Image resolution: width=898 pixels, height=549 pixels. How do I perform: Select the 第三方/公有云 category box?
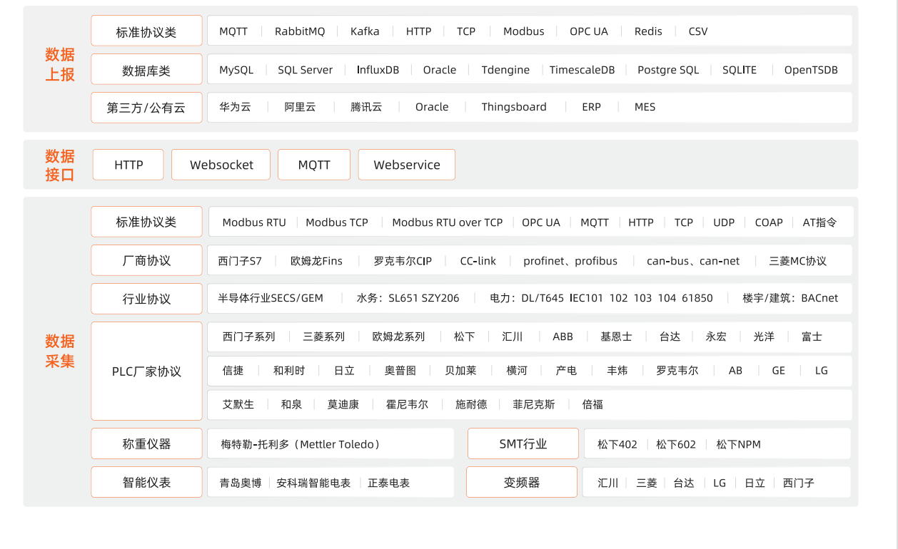(146, 108)
